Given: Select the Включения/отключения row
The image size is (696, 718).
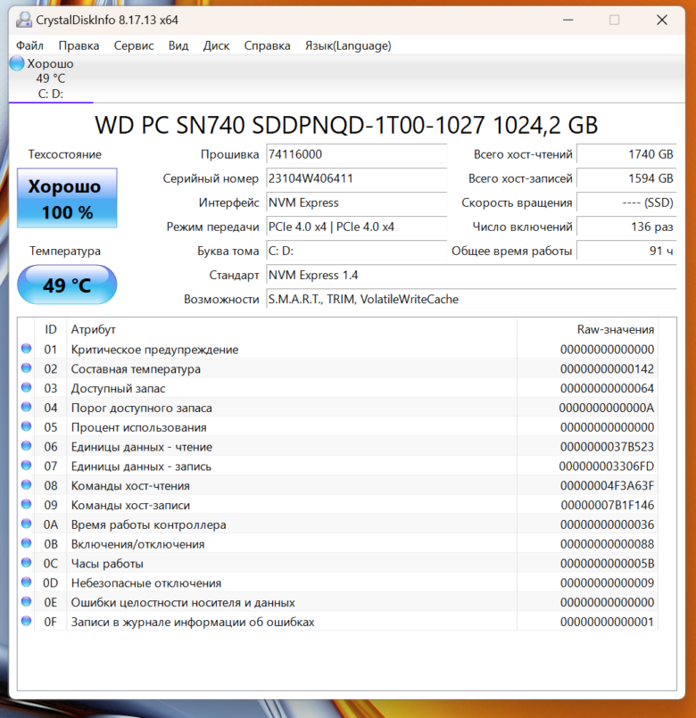Looking at the screenshot, I should pos(337,544).
